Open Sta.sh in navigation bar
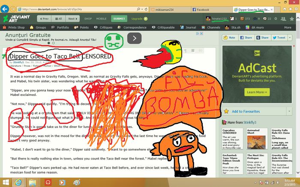 coord(233,27)
